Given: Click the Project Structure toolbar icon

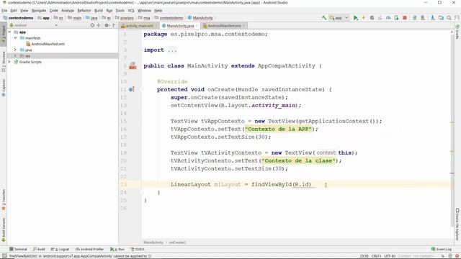Looking at the screenshot, I should coord(441,18).
